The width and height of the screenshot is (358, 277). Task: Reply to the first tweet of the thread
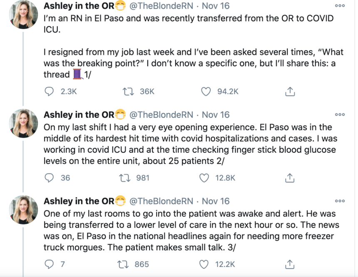coord(50,92)
